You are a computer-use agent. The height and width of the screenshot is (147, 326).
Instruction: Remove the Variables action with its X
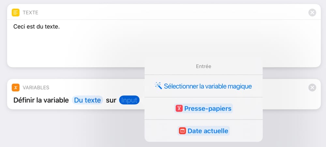coord(312,88)
